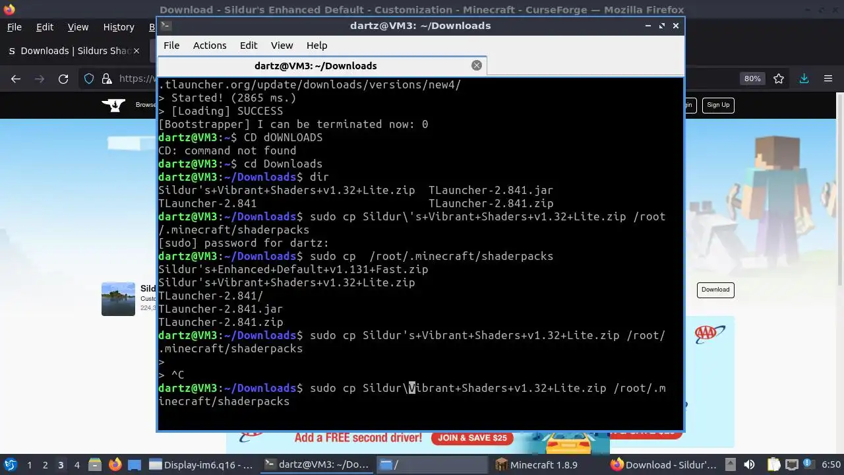844x475 pixels.
Task: Switch to the Minecraft 1.8.9 taskbar window
Action: click(549, 464)
